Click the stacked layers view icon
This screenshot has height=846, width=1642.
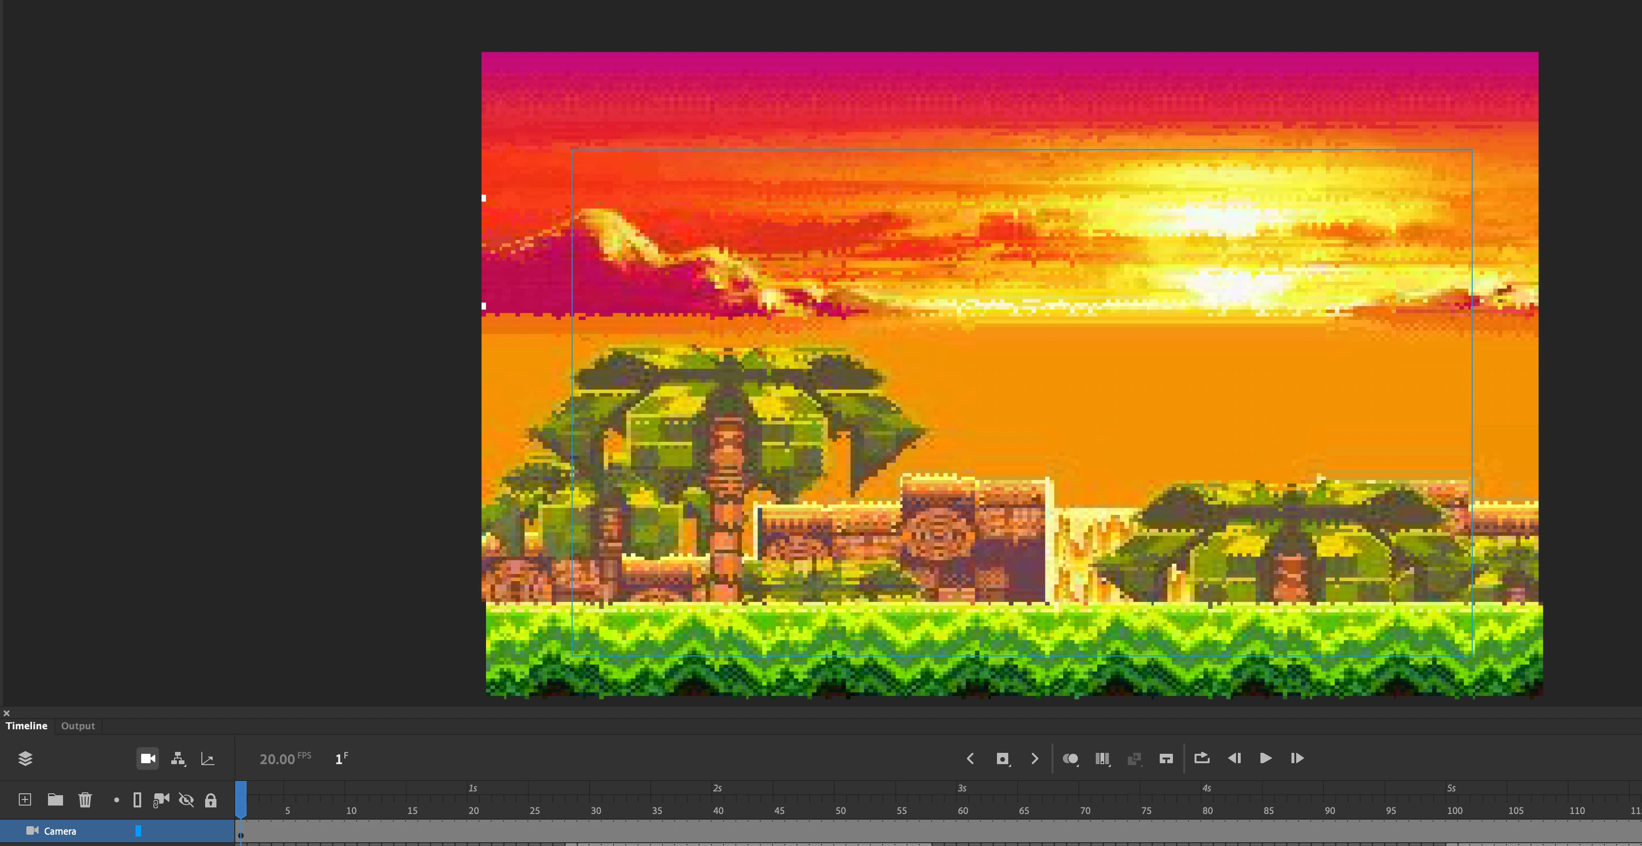pos(25,758)
